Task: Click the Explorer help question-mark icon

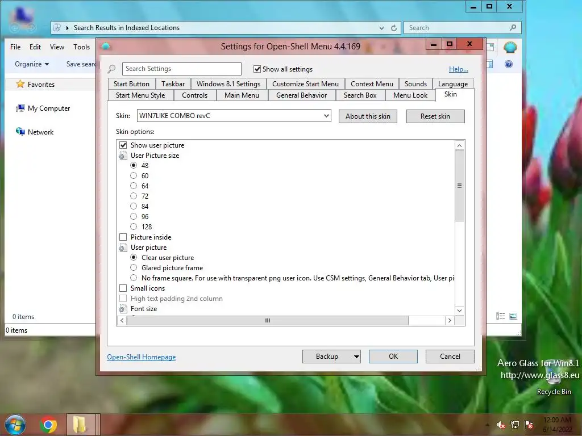Action: click(x=509, y=64)
